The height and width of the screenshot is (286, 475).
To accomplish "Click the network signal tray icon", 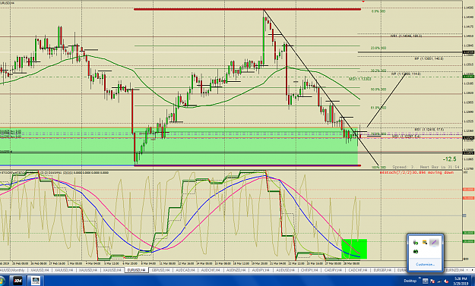I will tap(439, 281).
